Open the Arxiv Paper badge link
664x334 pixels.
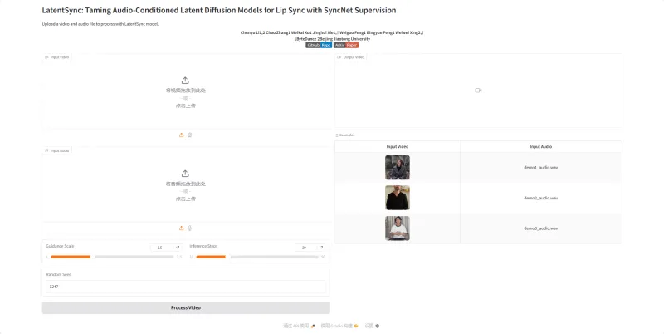pyautogui.click(x=346, y=44)
